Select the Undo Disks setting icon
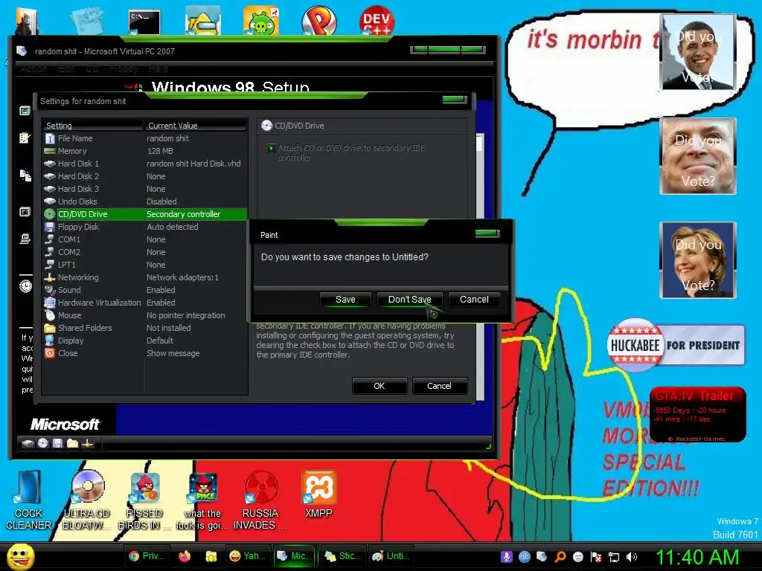This screenshot has height=571, width=762. (x=50, y=201)
